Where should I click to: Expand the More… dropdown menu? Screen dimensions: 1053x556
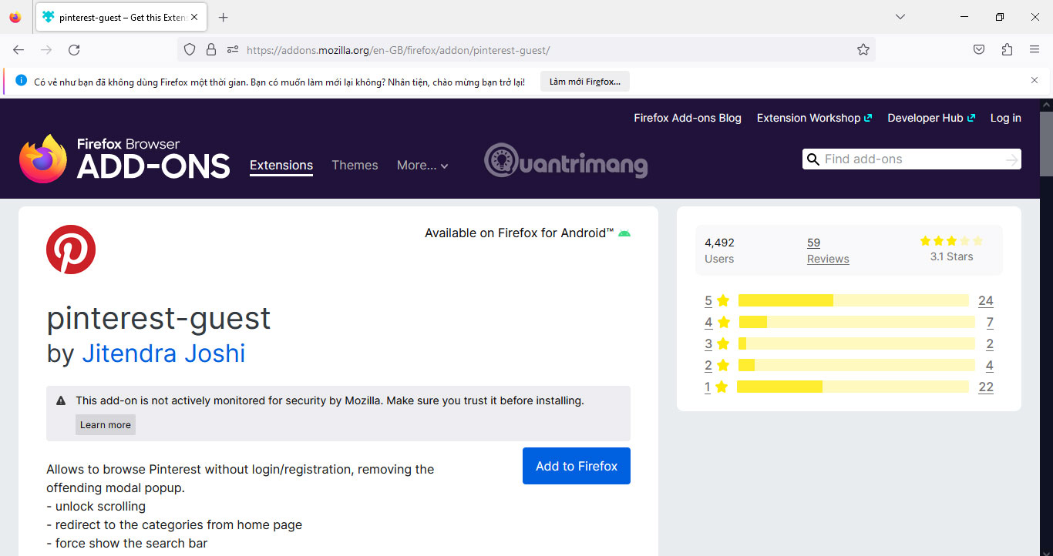pos(422,165)
